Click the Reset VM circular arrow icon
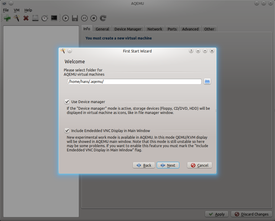 point(103,18)
